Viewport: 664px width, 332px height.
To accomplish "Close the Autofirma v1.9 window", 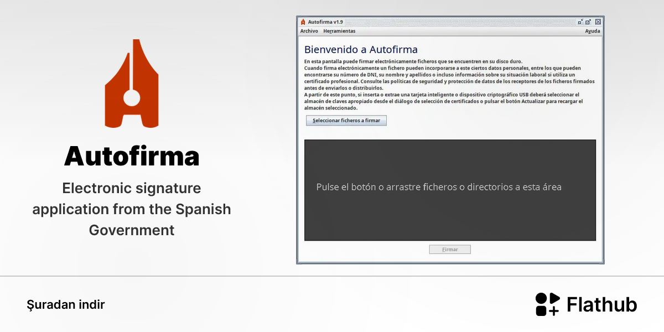I will pyautogui.click(x=598, y=22).
